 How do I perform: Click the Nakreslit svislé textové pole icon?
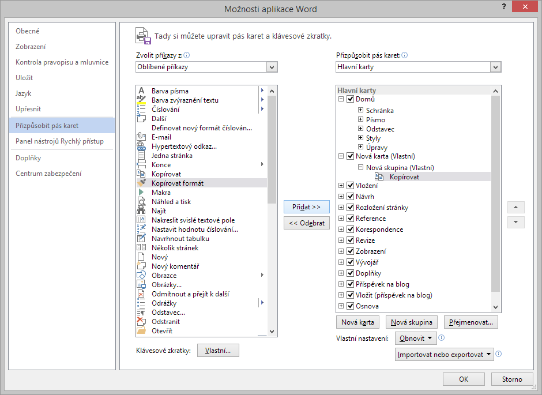141,220
